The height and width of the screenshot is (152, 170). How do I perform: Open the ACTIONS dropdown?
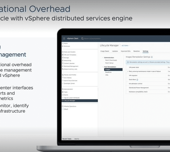pyautogui.click(x=125, y=45)
